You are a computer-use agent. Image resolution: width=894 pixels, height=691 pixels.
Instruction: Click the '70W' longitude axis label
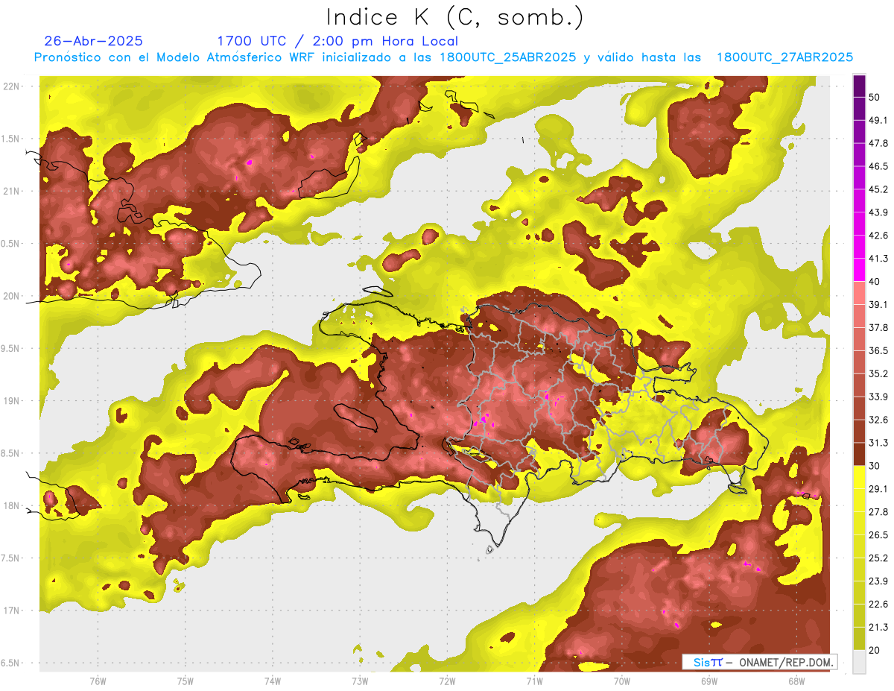click(x=622, y=681)
